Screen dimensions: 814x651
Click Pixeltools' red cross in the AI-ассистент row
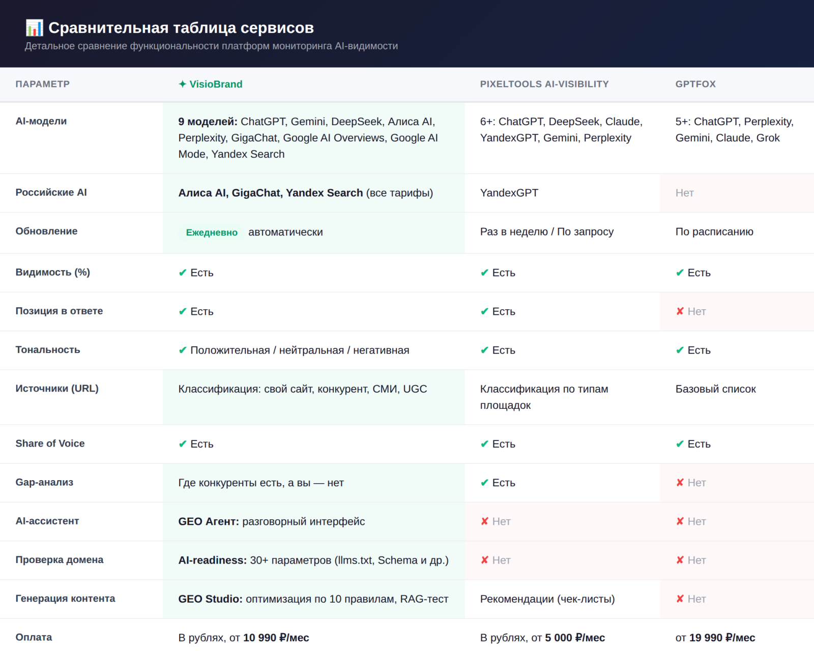pyautogui.click(x=484, y=521)
